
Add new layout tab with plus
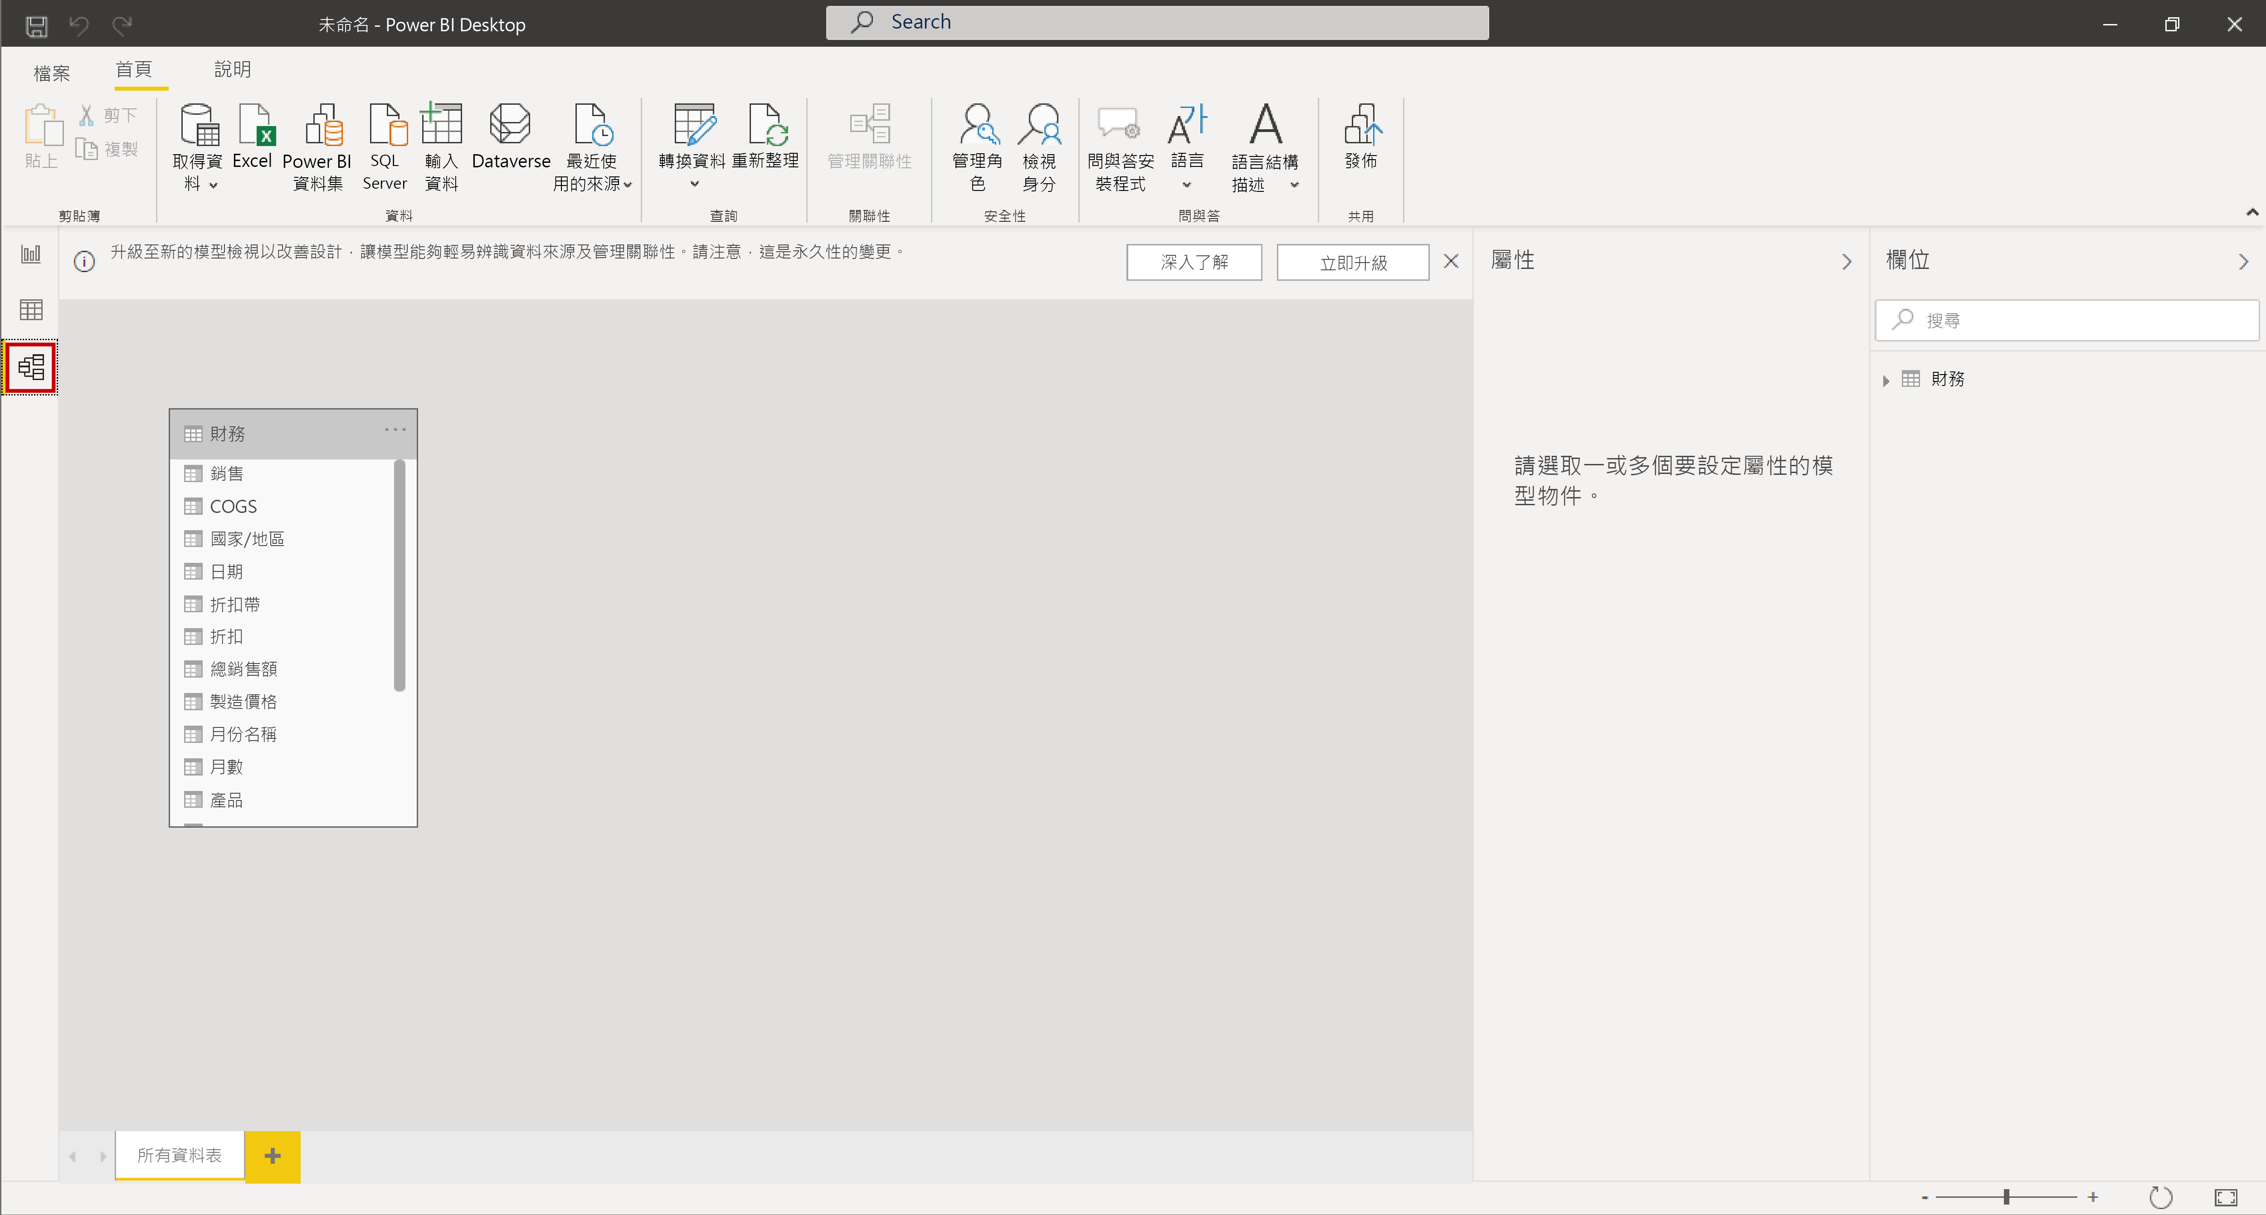pyautogui.click(x=273, y=1156)
